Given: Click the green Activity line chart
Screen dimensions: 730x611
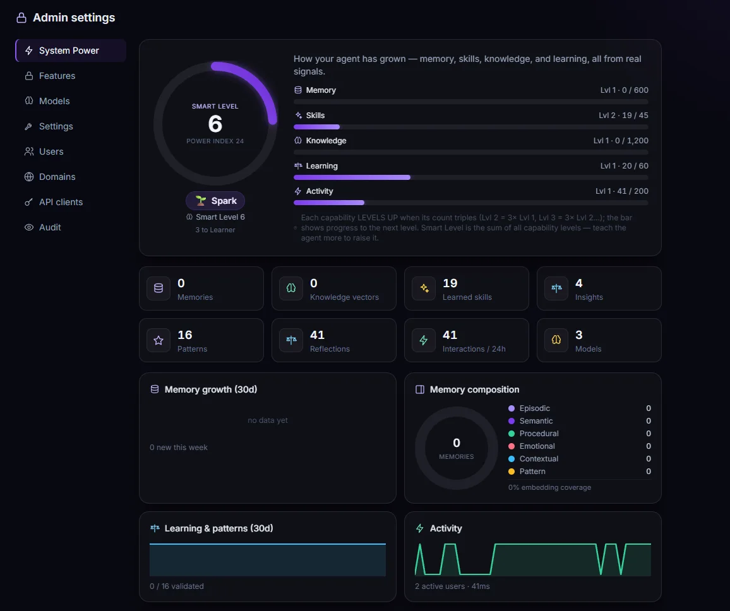Looking at the screenshot, I should (532, 559).
